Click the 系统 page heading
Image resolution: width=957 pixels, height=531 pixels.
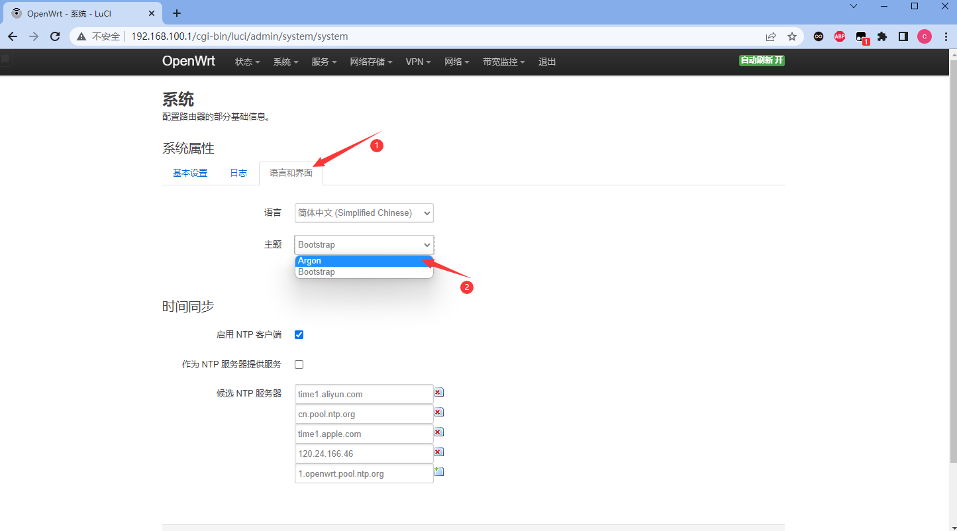[178, 99]
